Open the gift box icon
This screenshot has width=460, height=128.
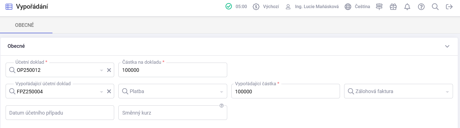393,7
